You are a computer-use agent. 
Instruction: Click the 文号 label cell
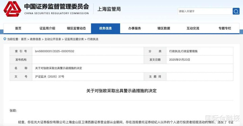coord(21,76)
